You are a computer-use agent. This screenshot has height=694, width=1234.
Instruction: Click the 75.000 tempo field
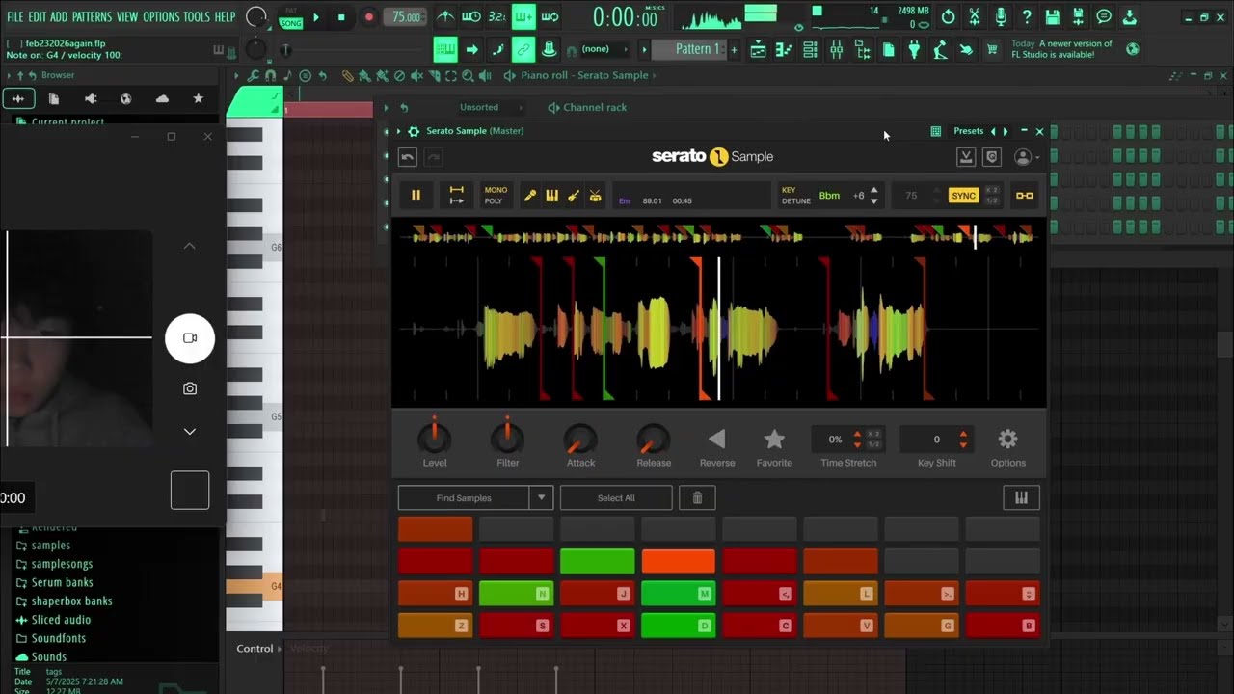pos(406,17)
